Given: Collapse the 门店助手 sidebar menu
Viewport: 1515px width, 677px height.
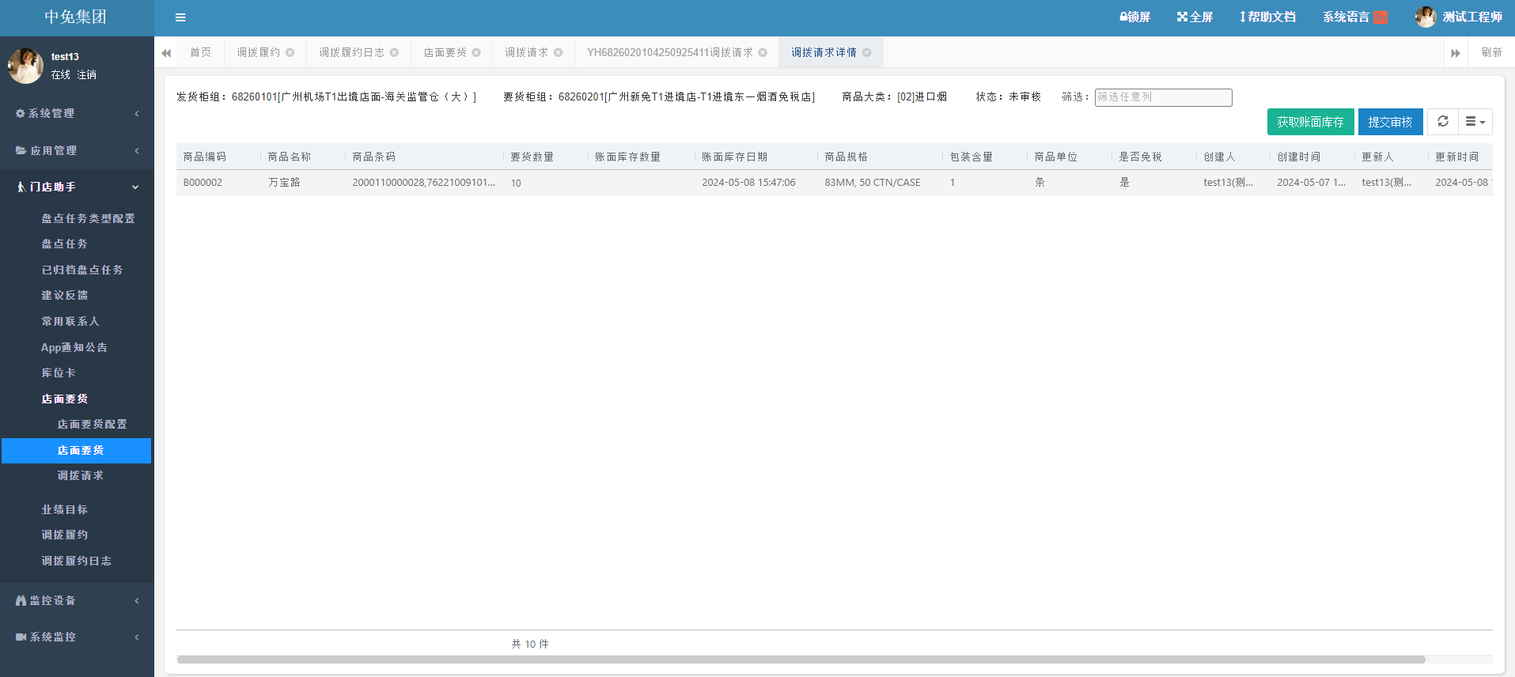Looking at the screenshot, I should pos(77,187).
